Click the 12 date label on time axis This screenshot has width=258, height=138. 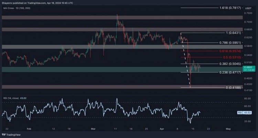tap(53, 129)
